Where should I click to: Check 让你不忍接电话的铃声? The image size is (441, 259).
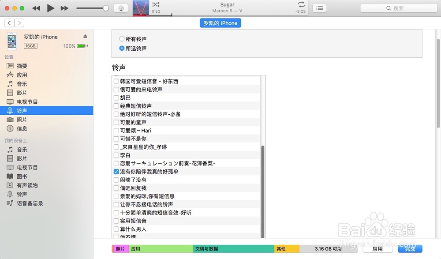[116, 204]
